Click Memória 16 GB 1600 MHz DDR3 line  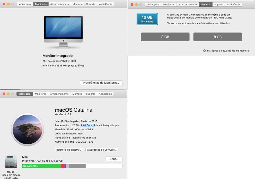pyautogui.click(x=74, y=130)
